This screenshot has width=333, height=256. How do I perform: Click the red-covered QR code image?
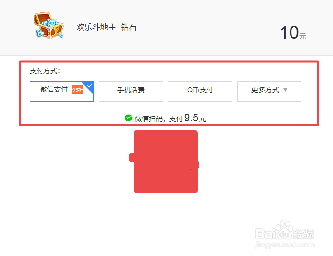coord(165,161)
